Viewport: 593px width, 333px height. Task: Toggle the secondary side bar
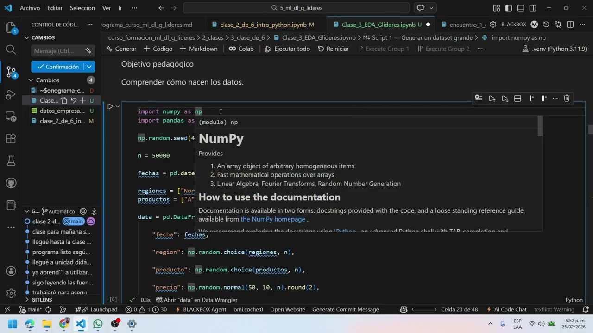tap(533, 8)
